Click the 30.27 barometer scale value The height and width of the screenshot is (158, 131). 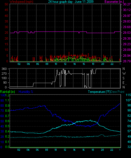point(127,4)
